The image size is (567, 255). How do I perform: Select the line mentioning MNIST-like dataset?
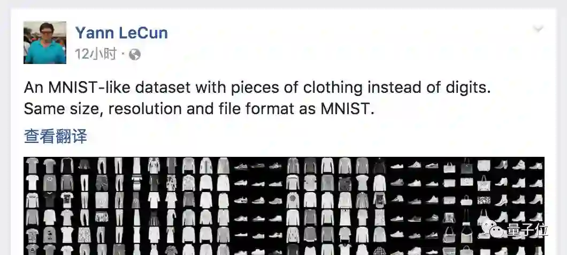click(x=257, y=87)
